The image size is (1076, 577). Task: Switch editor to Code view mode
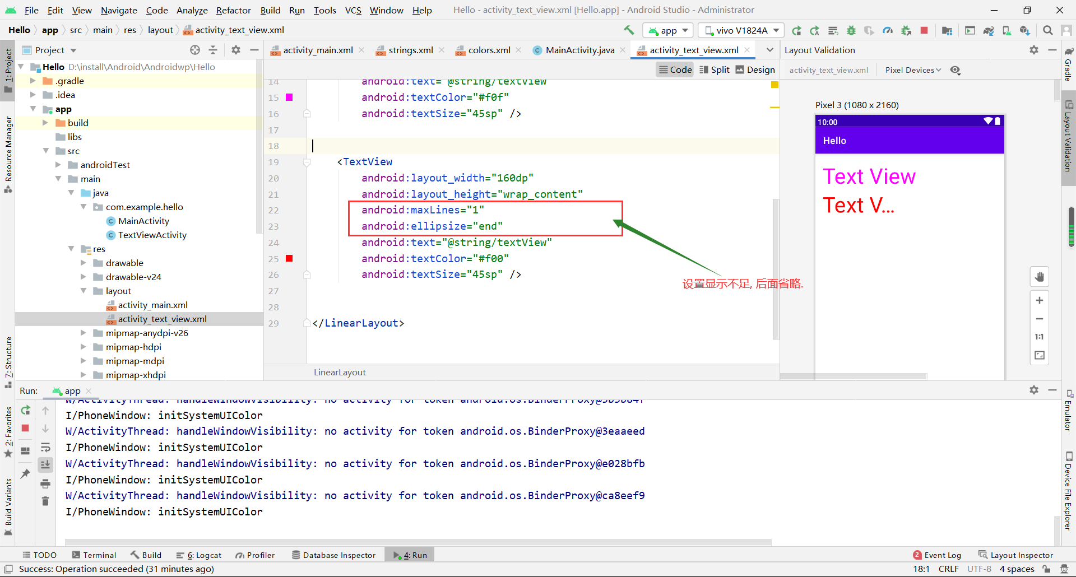pyautogui.click(x=675, y=69)
